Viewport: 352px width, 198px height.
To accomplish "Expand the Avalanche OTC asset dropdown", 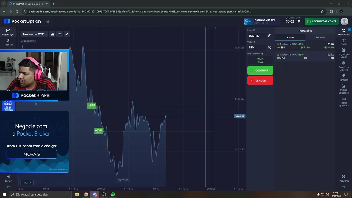I will point(34,34).
